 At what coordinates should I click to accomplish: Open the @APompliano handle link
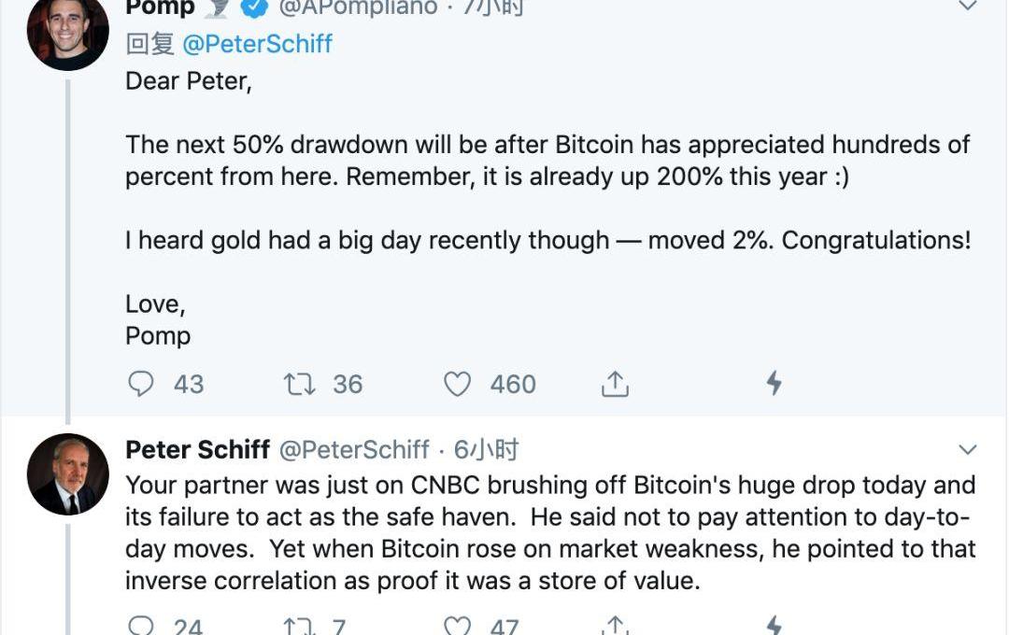coord(359,7)
